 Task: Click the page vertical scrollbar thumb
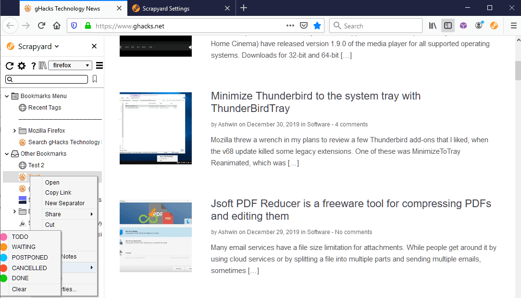click(x=518, y=71)
